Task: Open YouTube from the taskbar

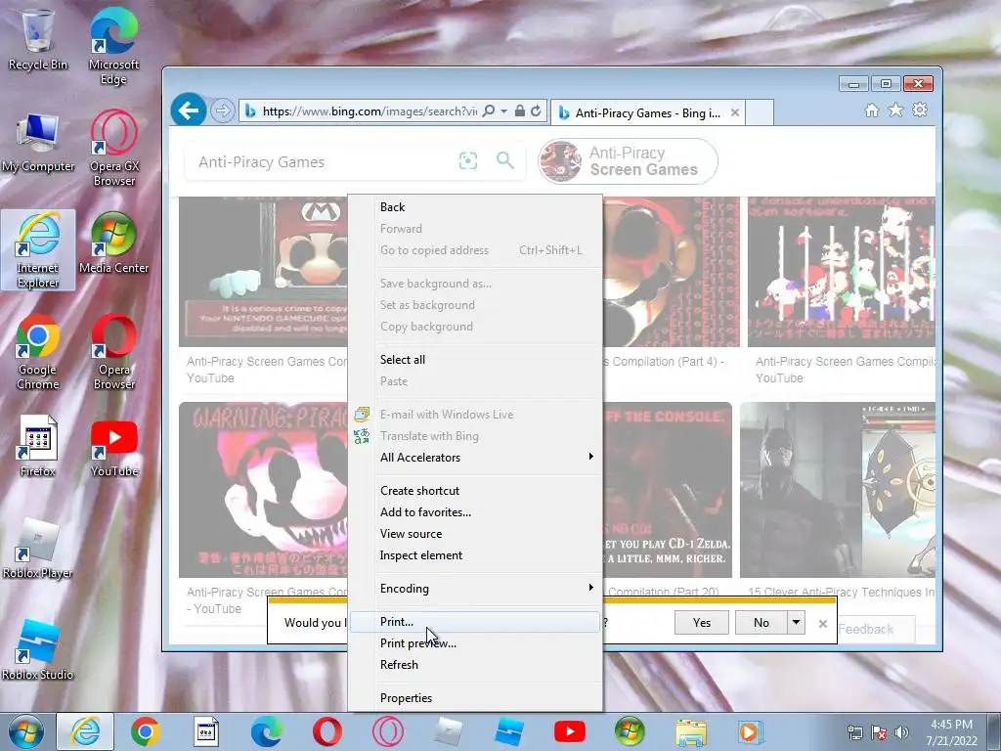Action: 570,731
